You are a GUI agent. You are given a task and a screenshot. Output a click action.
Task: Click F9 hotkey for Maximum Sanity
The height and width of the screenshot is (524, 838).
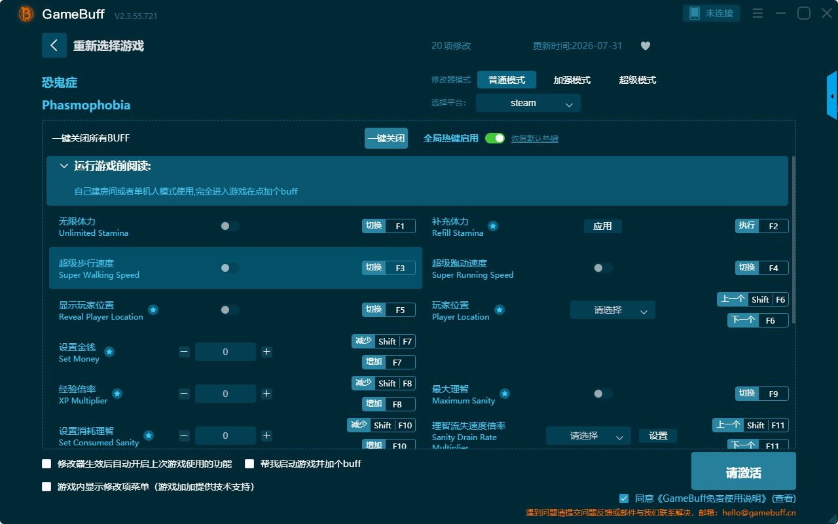pyautogui.click(x=762, y=394)
